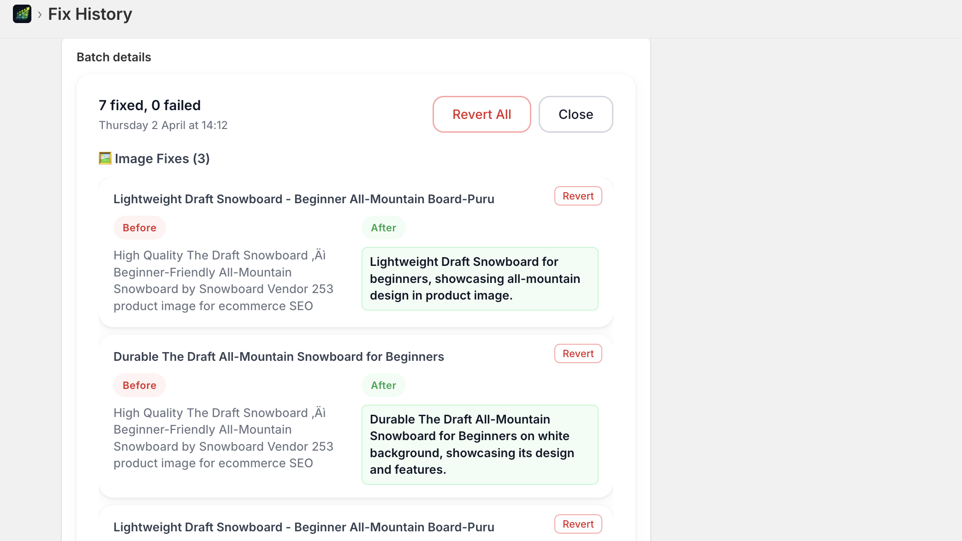962x541 pixels.
Task: Click the breadcrumb chevron beside Fix History
Action: coord(40,15)
